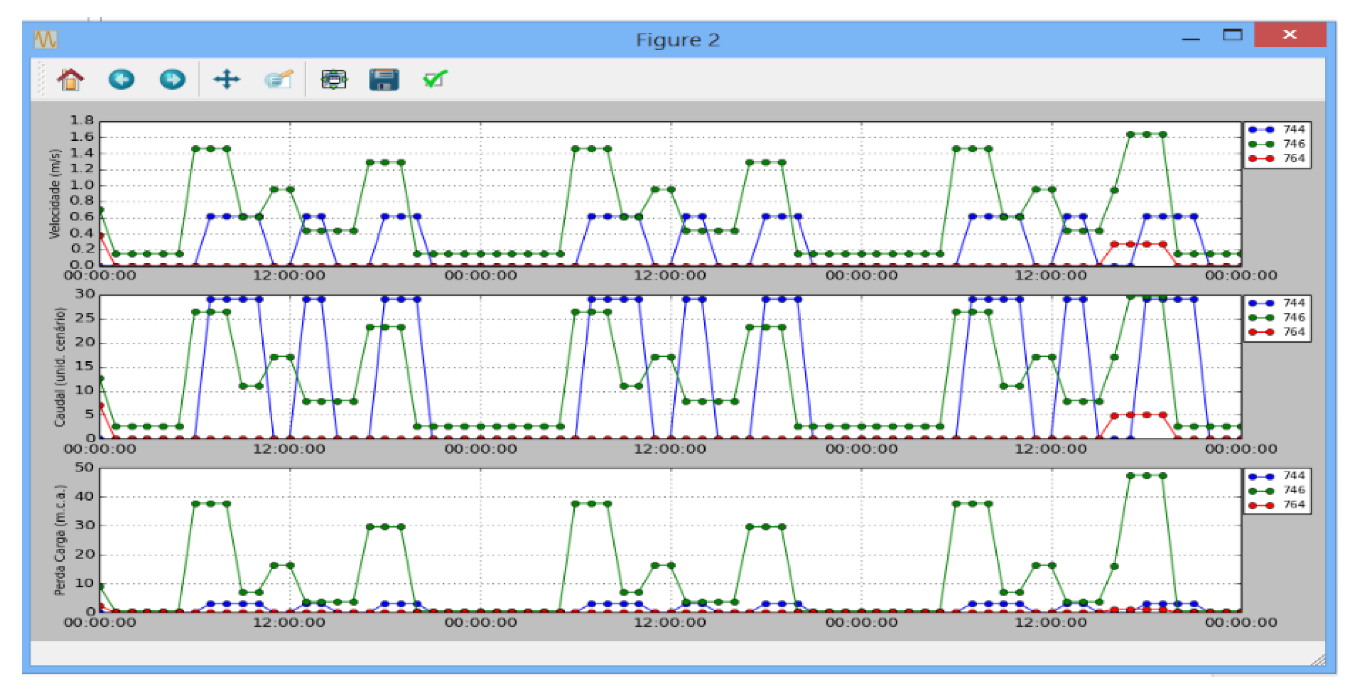Click the resize grip in the window's bottom-right corner
This screenshot has width=1356, height=694.
pyautogui.click(x=1319, y=660)
